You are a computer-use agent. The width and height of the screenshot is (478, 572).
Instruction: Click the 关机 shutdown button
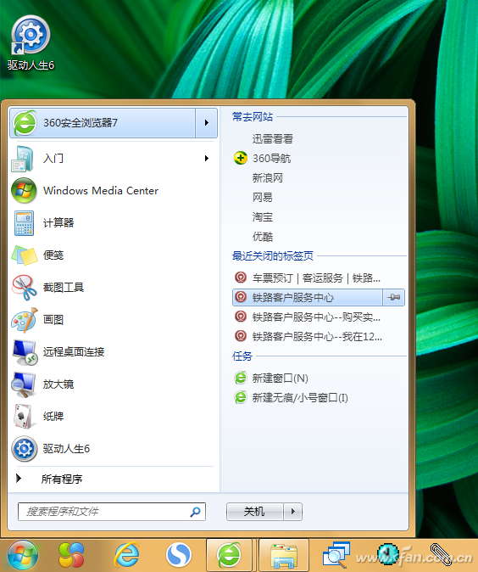pos(254,512)
